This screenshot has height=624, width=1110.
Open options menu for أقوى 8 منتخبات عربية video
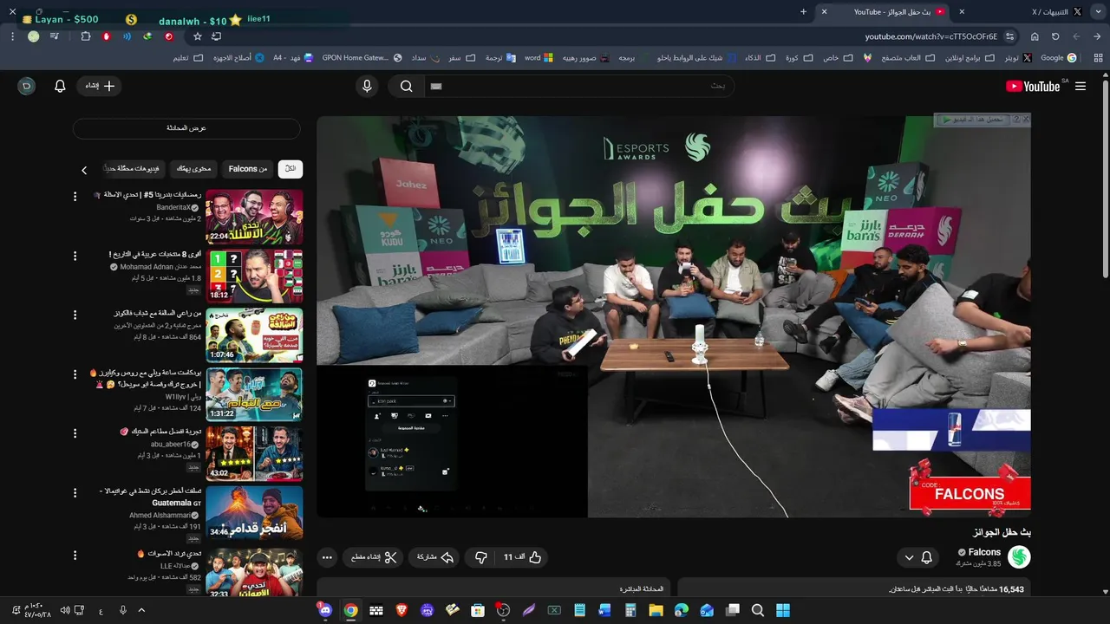[x=75, y=256]
